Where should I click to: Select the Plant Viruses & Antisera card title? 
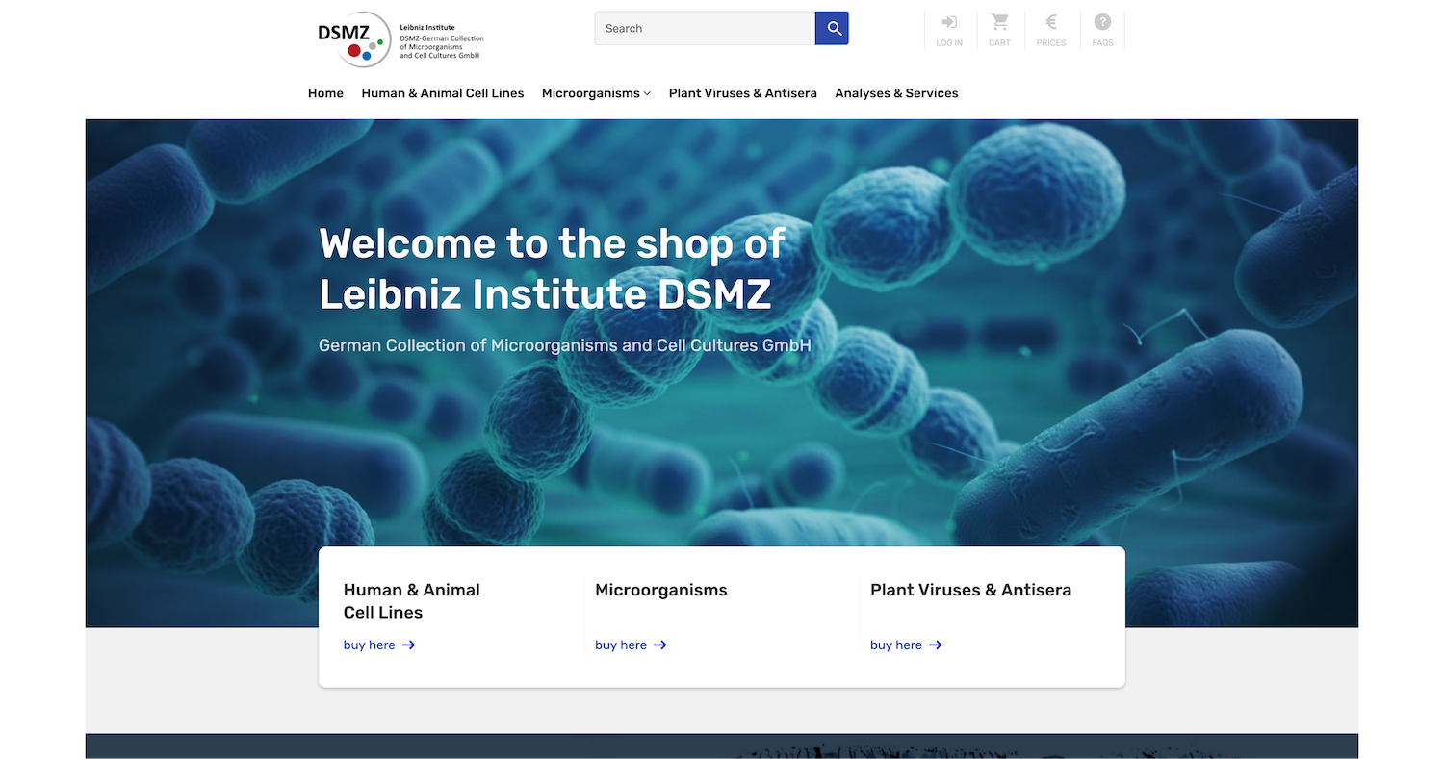[x=970, y=590]
